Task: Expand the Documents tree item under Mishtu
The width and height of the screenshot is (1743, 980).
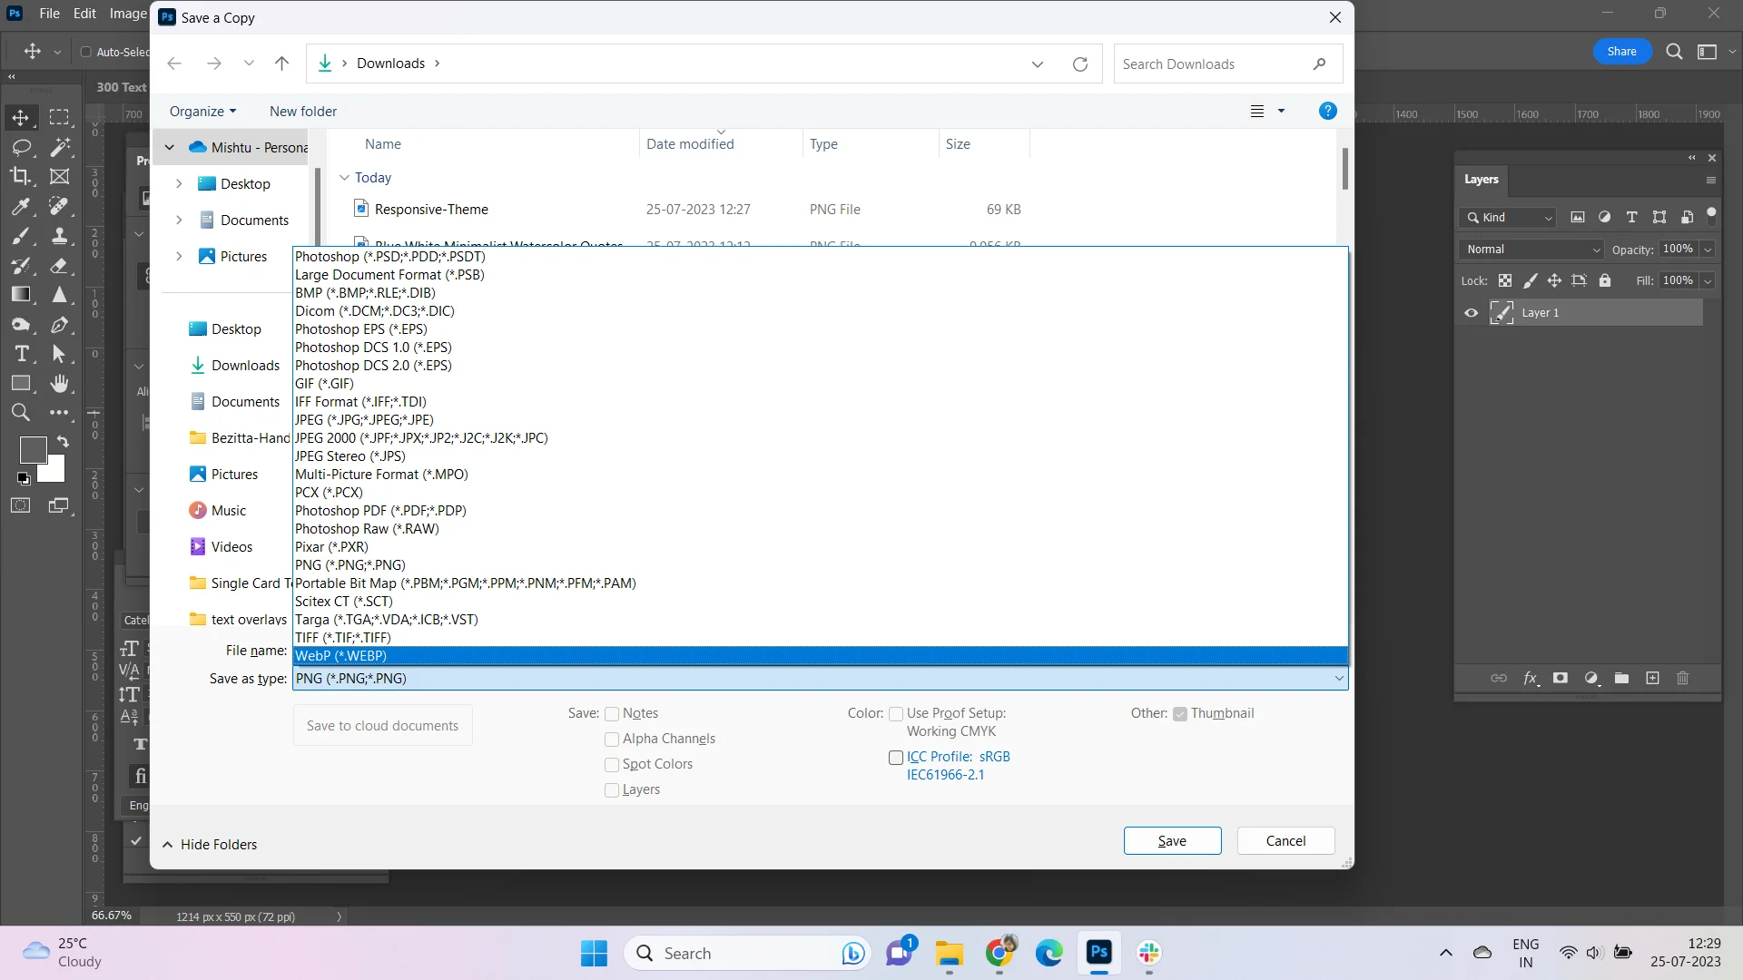Action: tap(179, 220)
